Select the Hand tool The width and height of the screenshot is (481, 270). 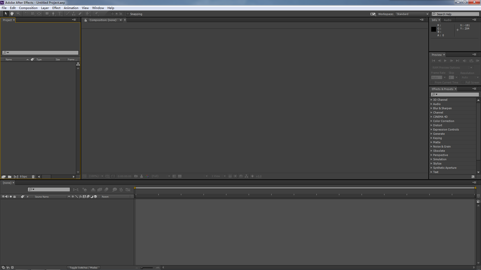[x=12, y=14]
